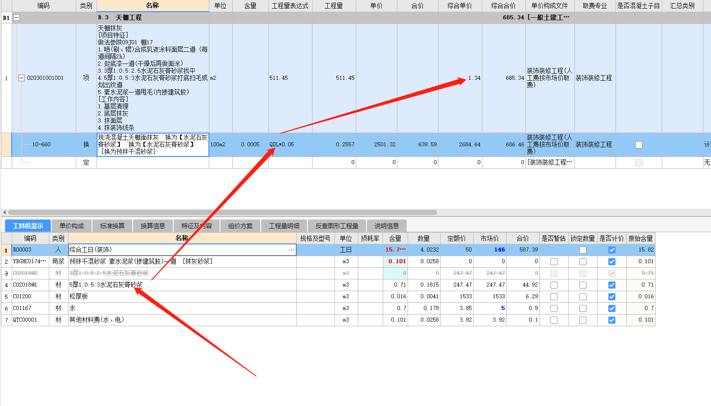
Task: Click the 0.2557 quantity cell
Action: pos(334,145)
